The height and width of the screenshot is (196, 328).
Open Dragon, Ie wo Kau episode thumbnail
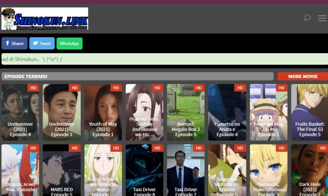[20, 170]
